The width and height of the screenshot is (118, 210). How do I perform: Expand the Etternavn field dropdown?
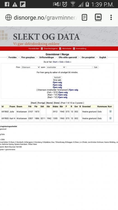[30, 67]
